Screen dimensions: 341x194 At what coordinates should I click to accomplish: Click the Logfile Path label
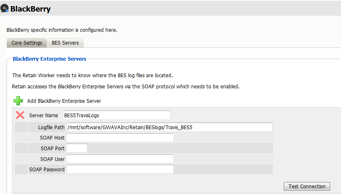(x=51, y=127)
